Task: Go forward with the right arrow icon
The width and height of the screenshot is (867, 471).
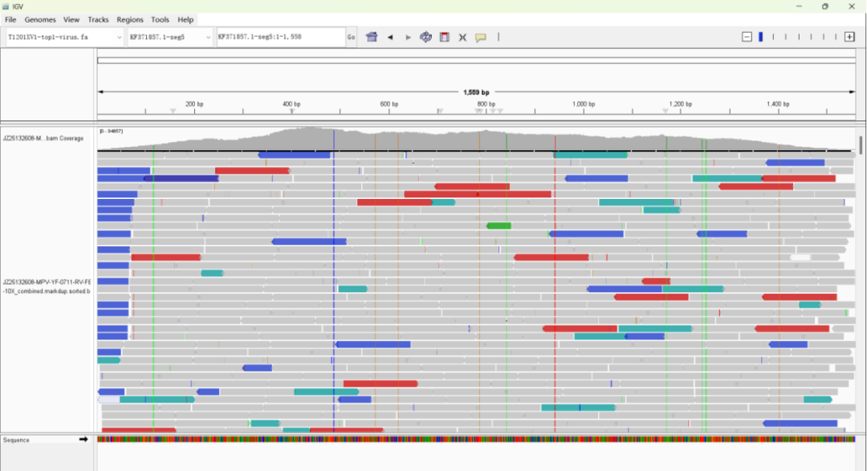Action: tap(408, 37)
